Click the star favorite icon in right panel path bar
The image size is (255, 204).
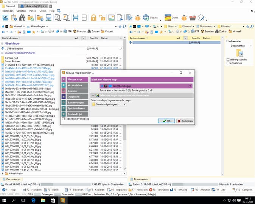(x=247, y=26)
